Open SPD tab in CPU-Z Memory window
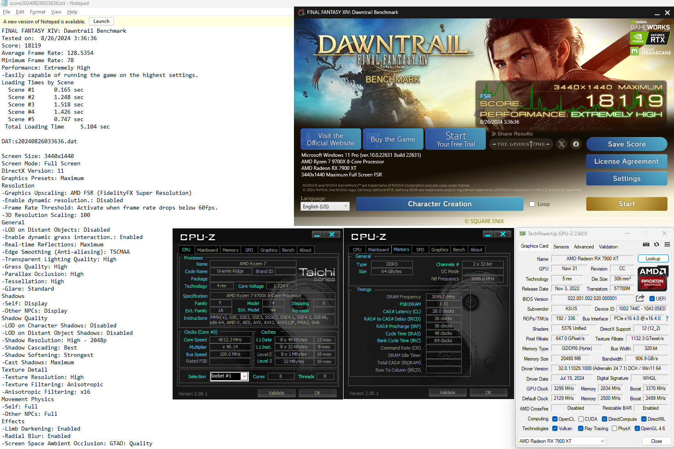Screen dimensions: 674x449 click(x=420, y=249)
